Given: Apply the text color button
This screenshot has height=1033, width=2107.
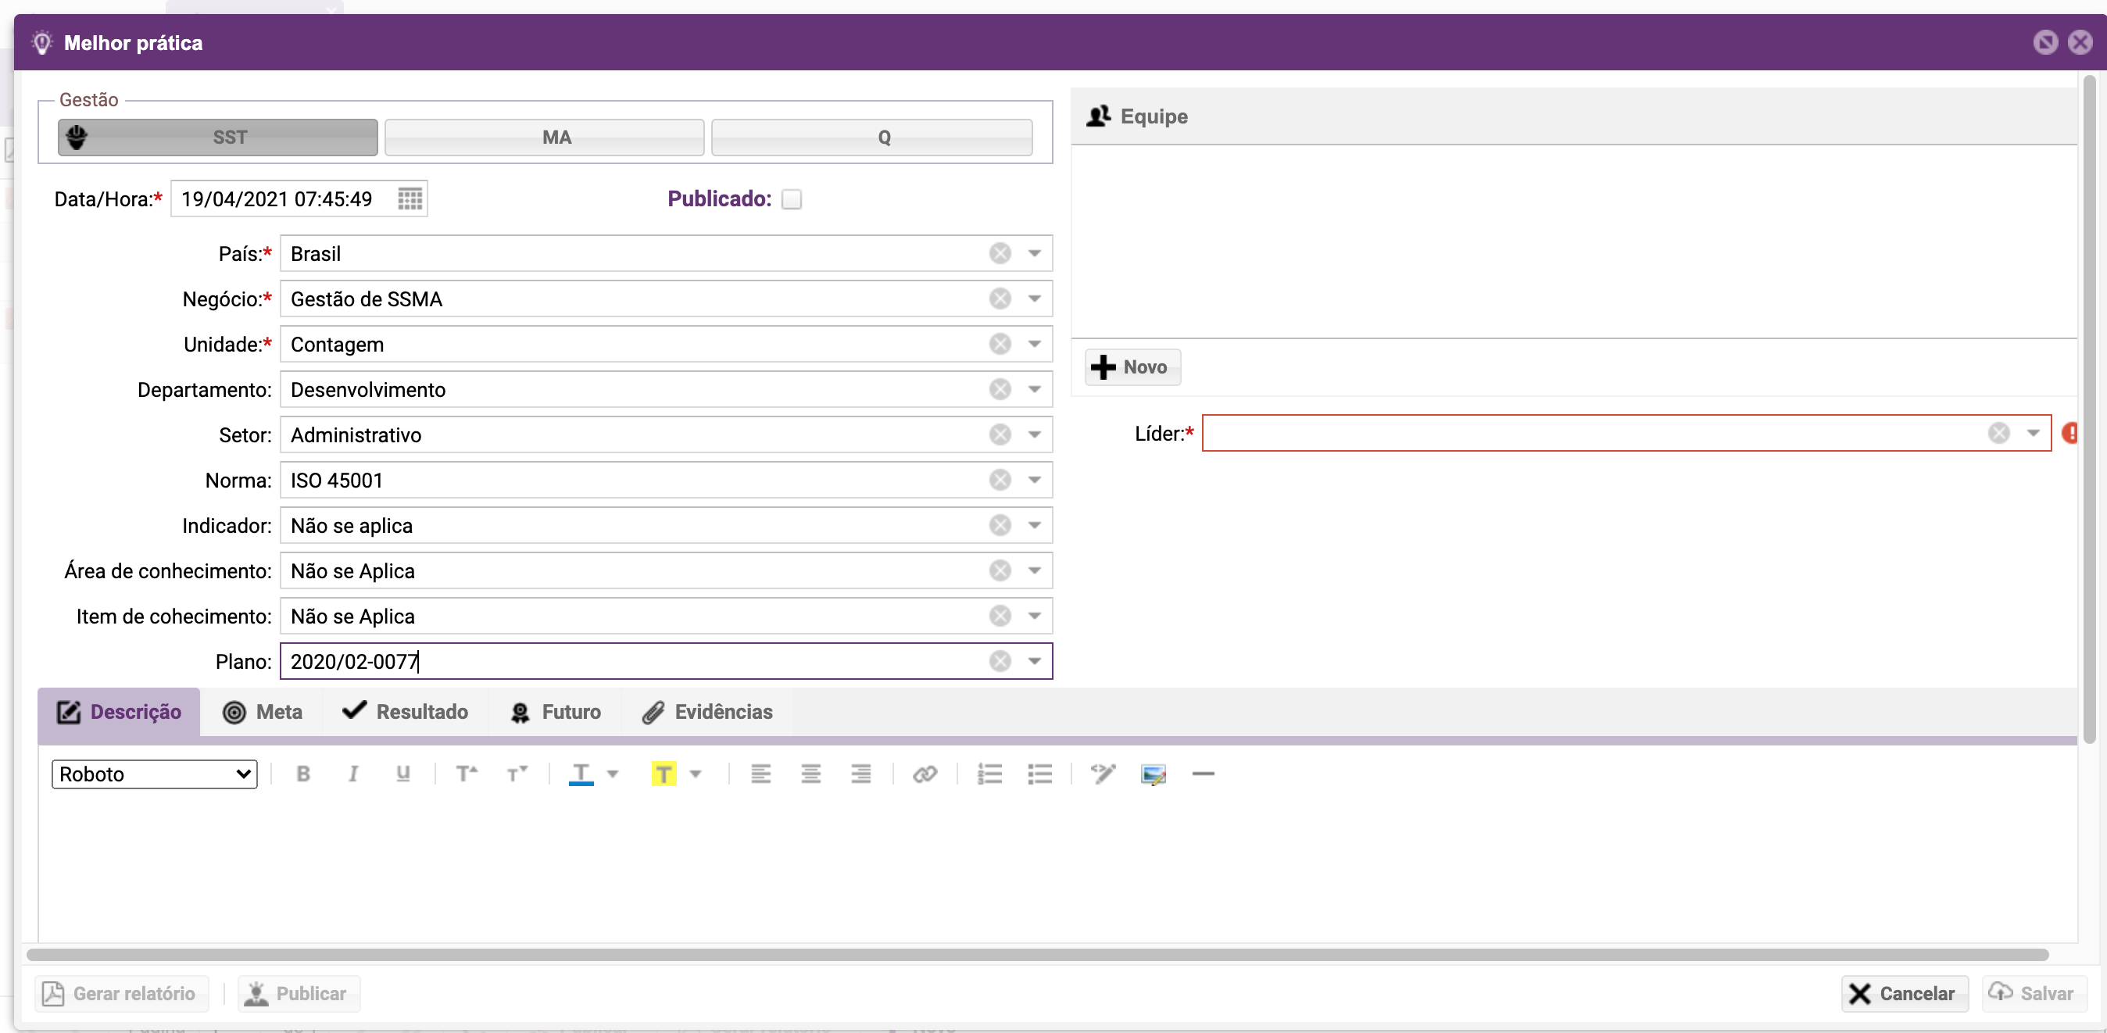Looking at the screenshot, I should tap(581, 773).
